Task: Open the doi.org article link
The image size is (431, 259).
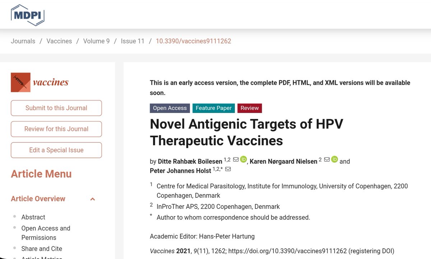Action: click(x=288, y=251)
